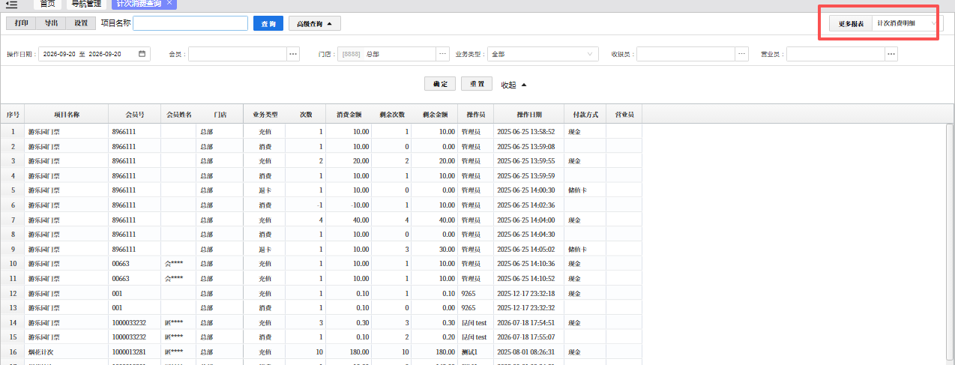
Task: Click the 重置 button
Action: point(477,84)
